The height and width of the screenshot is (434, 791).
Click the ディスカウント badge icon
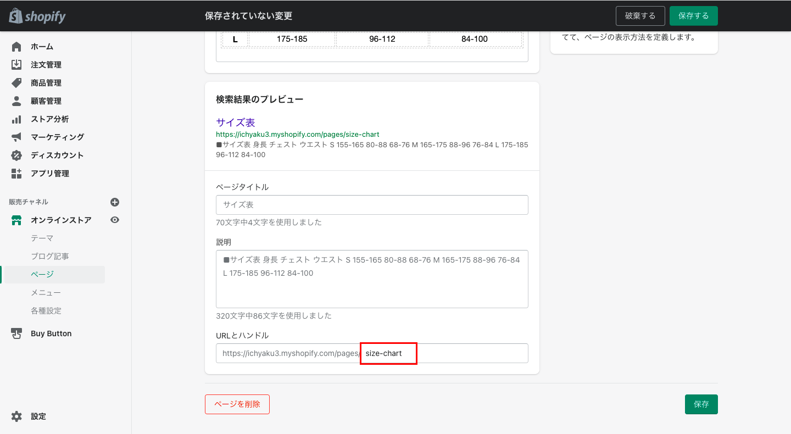16,155
